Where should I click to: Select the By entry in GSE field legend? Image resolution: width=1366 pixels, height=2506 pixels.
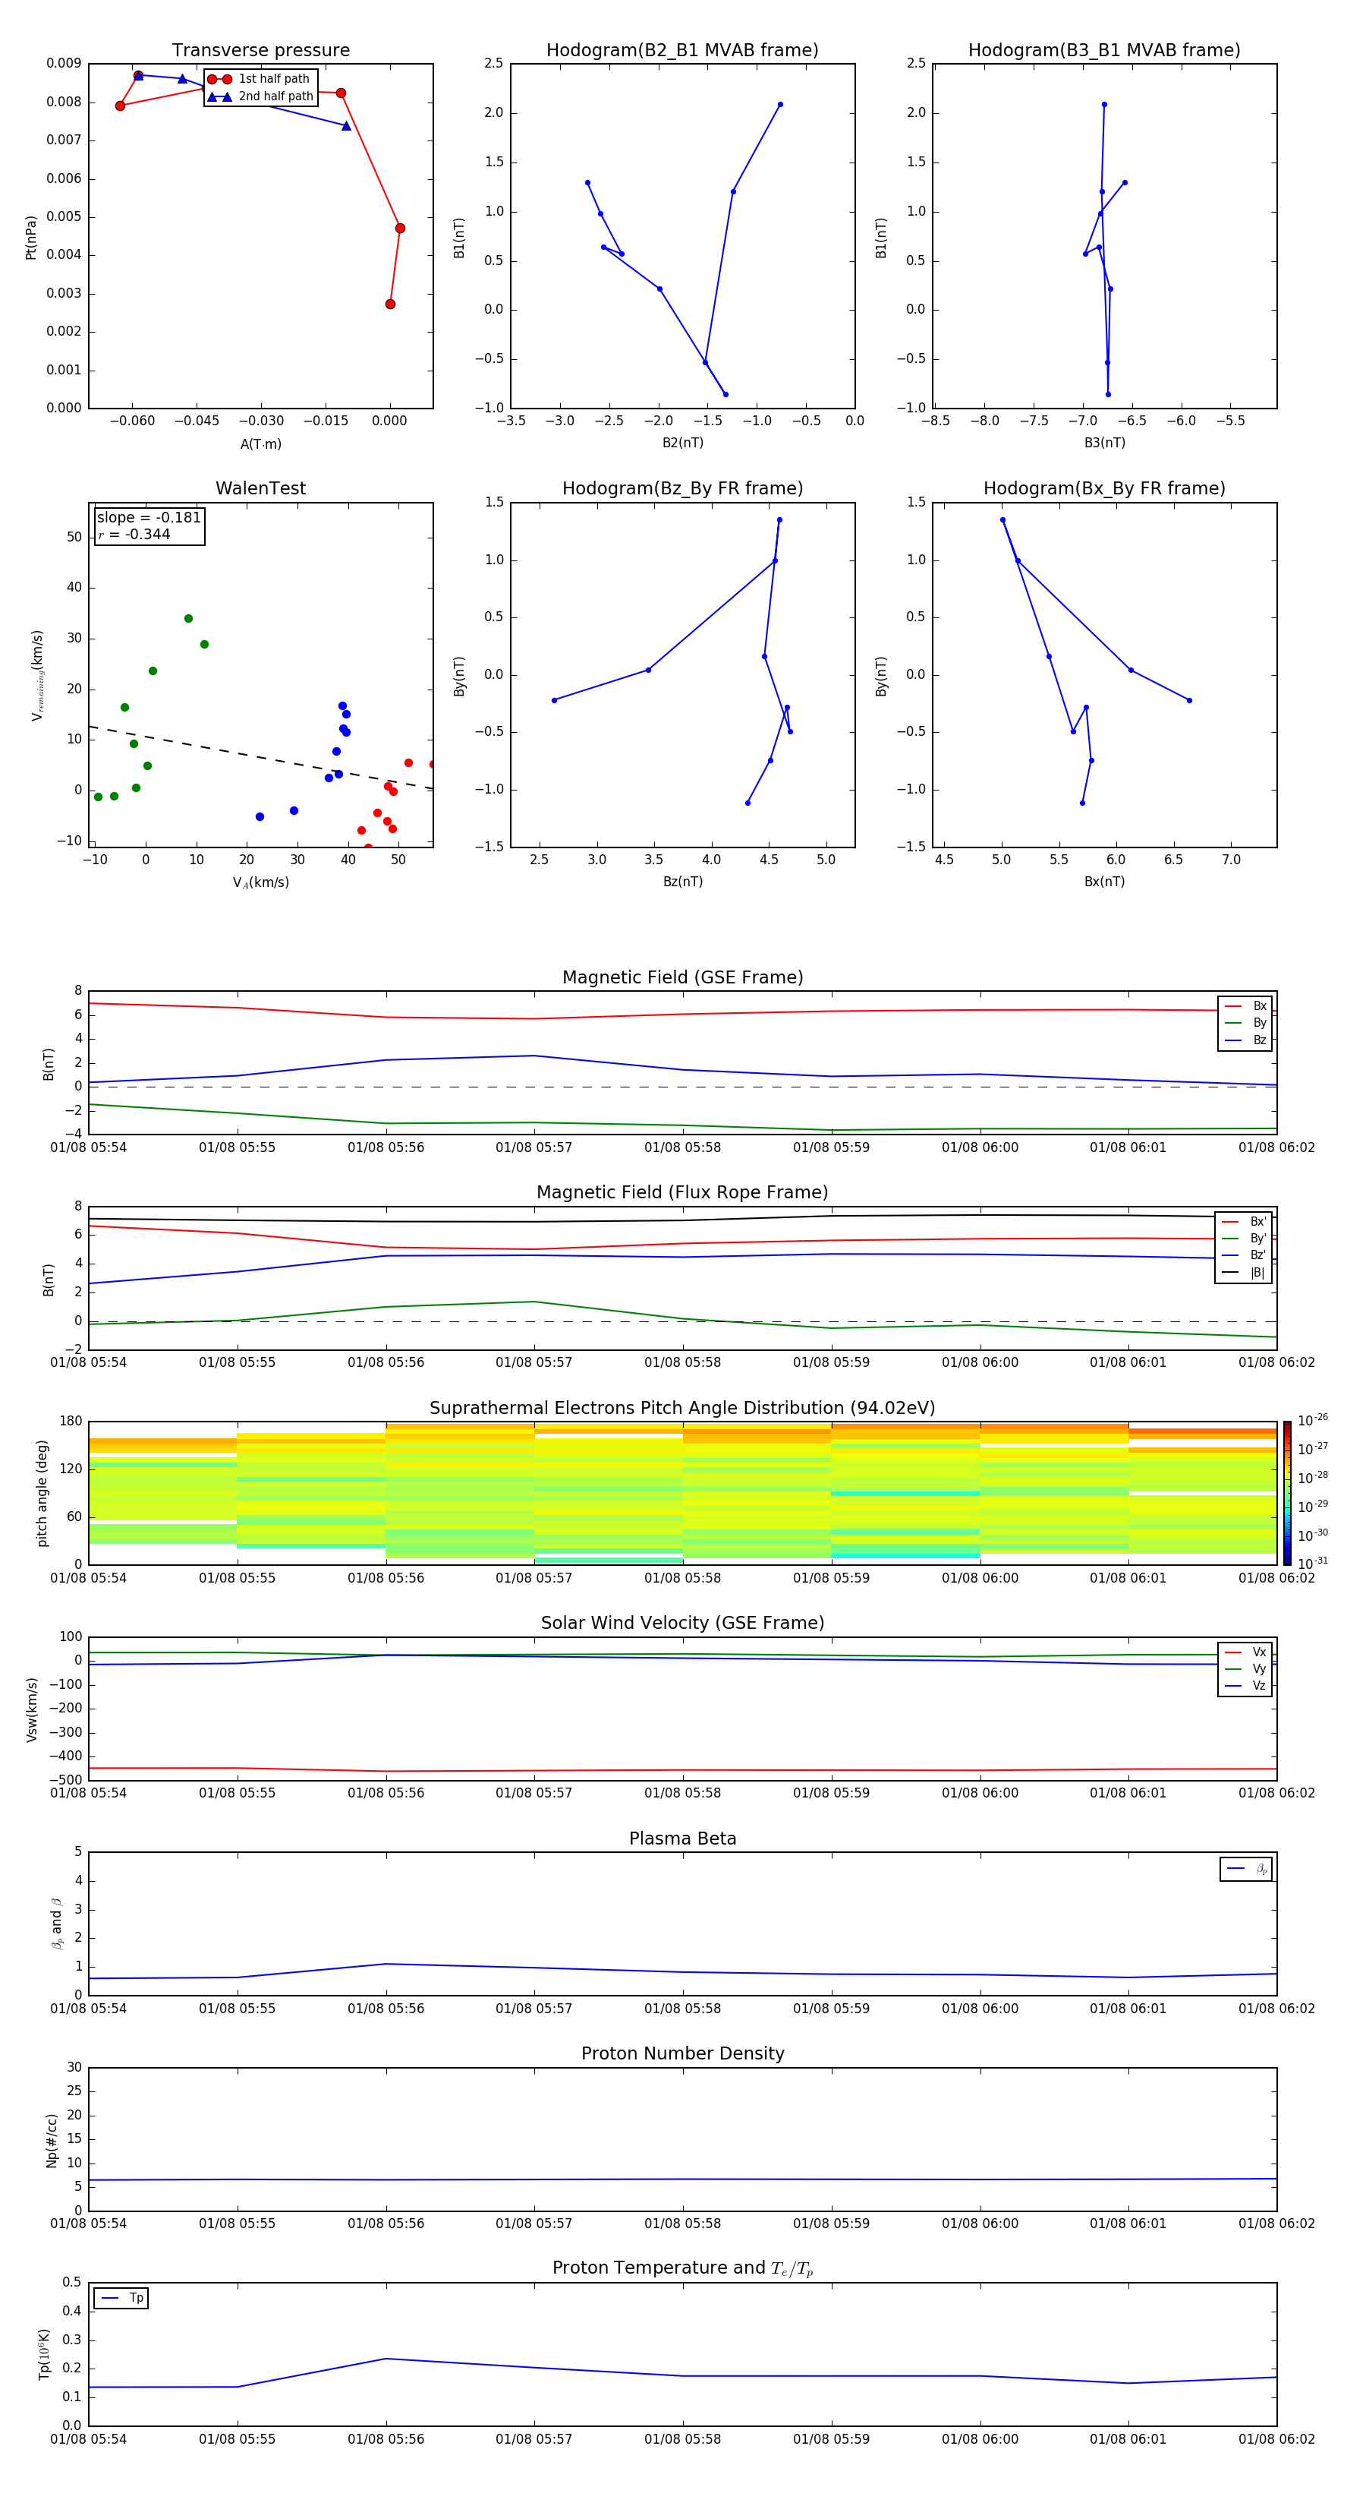click(x=1245, y=1022)
